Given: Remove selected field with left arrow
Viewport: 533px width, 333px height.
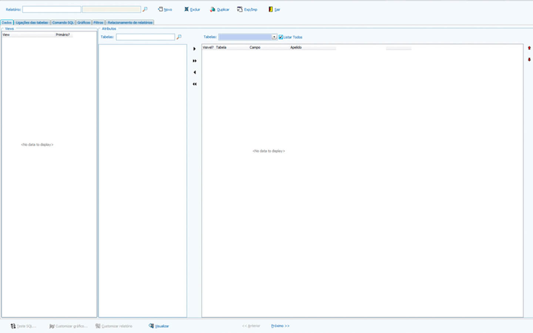Looking at the screenshot, I should pyautogui.click(x=194, y=73).
